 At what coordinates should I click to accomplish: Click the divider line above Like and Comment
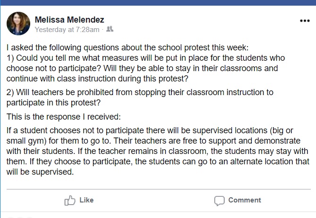tap(158, 189)
